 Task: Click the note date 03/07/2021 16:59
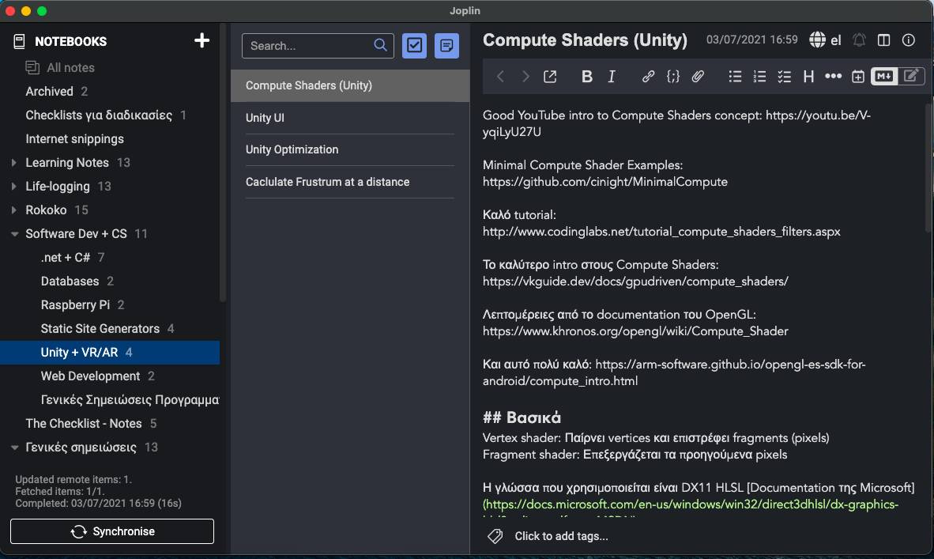point(751,40)
